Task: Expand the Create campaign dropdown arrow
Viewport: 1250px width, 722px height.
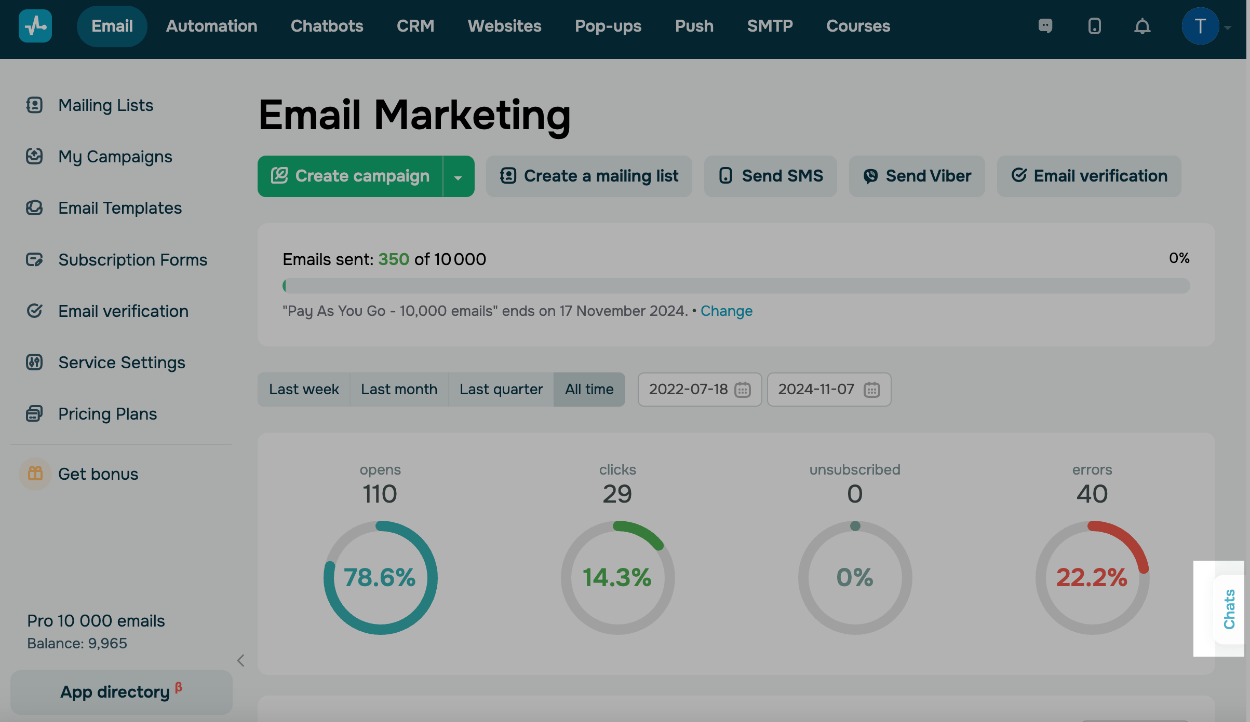Action: (x=458, y=177)
